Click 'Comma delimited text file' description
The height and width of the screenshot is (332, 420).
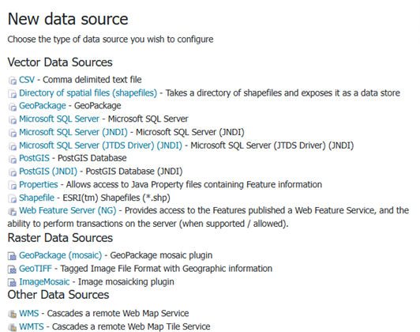click(92, 80)
